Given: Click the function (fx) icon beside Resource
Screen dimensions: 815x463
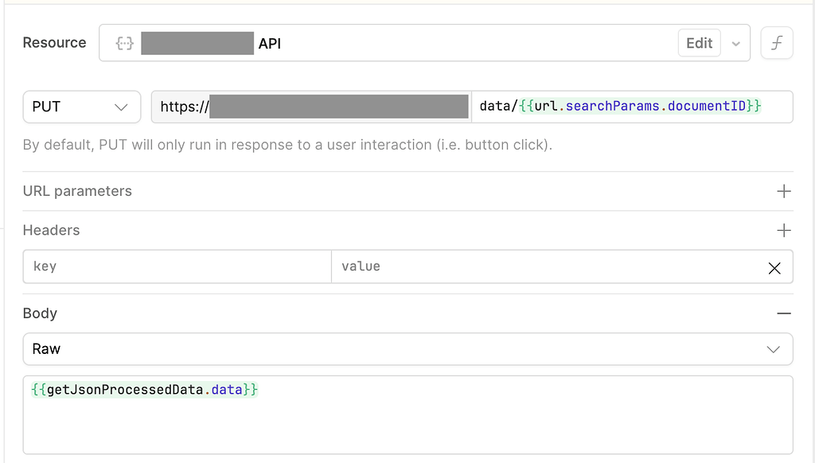Looking at the screenshot, I should [x=777, y=43].
